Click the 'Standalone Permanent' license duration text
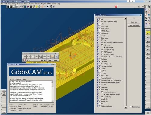The image size is (151, 115). 24,108
